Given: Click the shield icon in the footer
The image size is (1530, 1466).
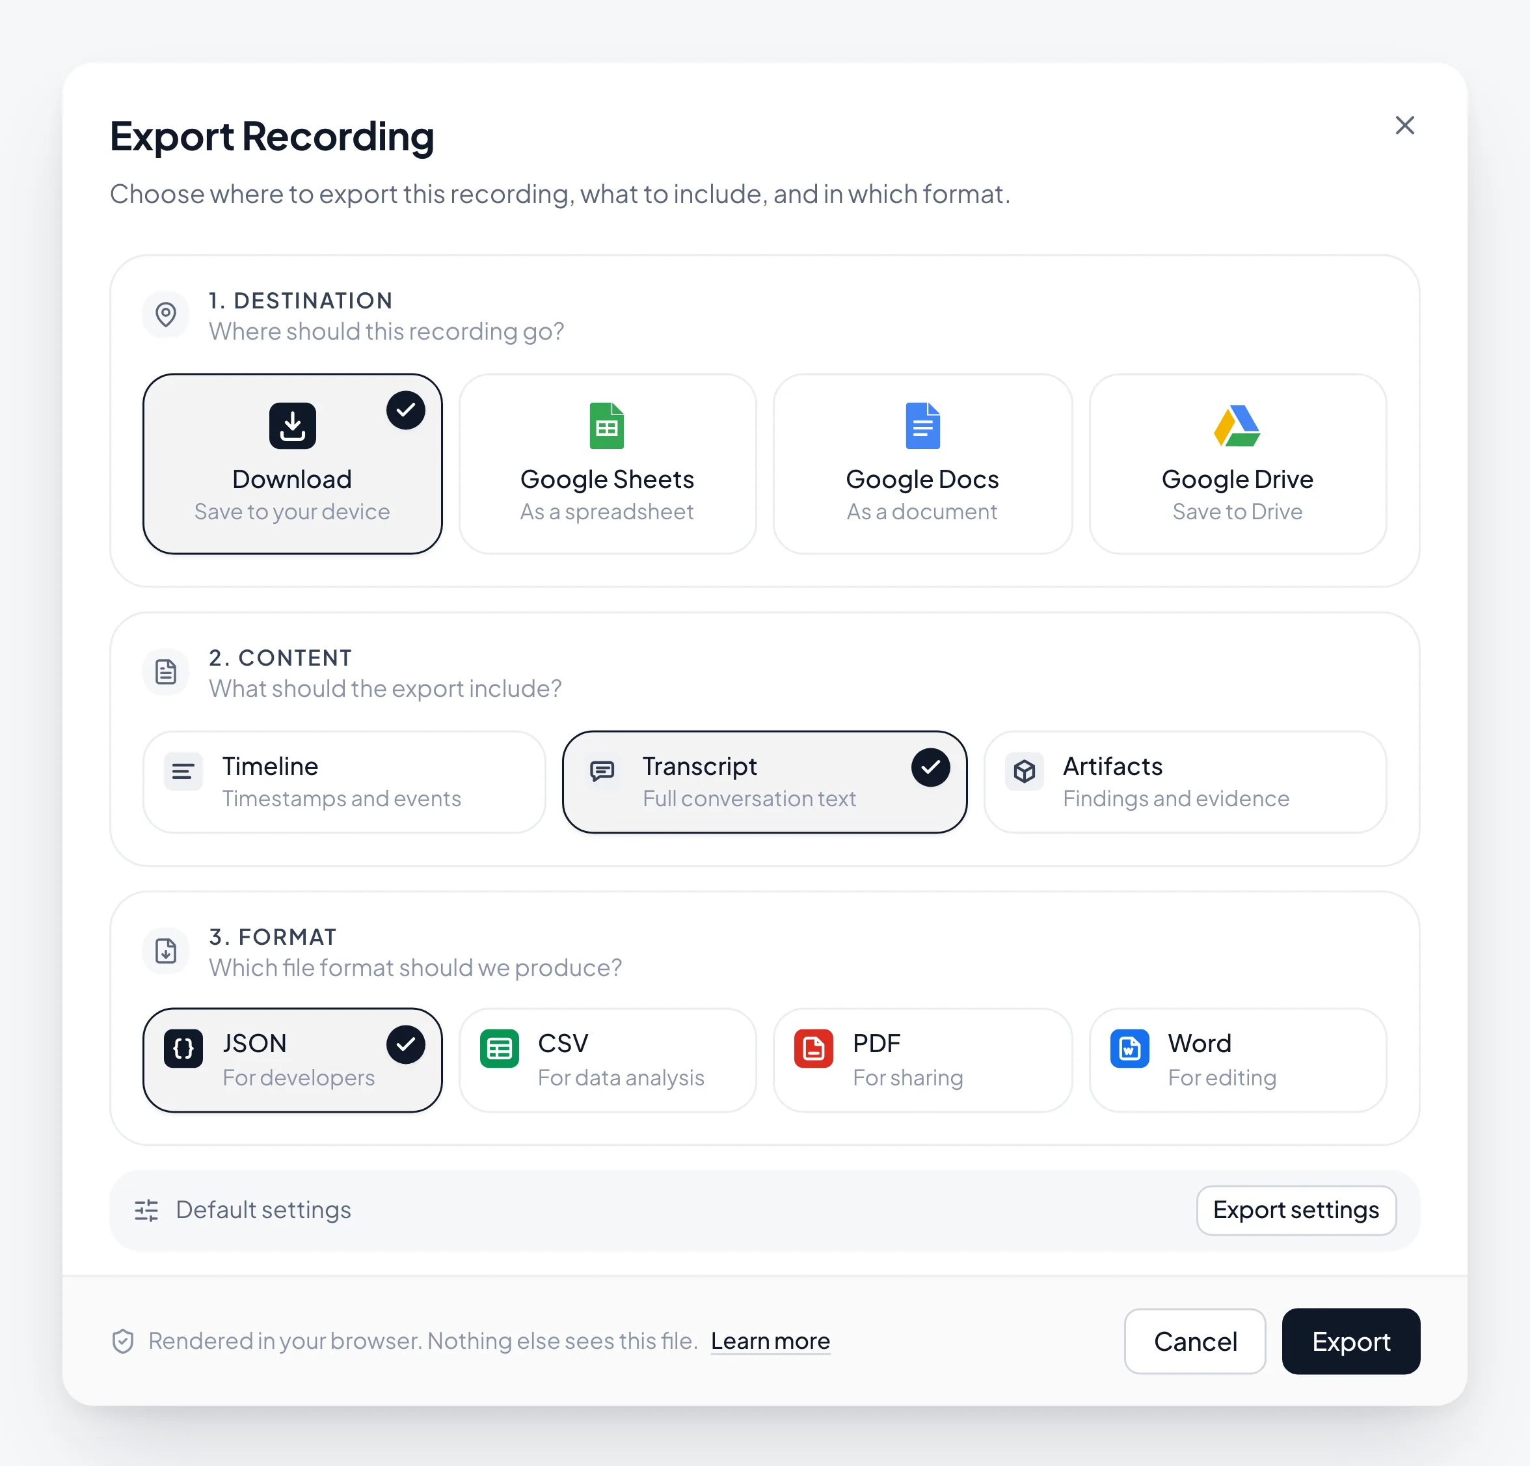Looking at the screenshot, I should tap(122, 1341).
